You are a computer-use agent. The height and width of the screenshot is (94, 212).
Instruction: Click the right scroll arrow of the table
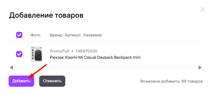(200, 68)
